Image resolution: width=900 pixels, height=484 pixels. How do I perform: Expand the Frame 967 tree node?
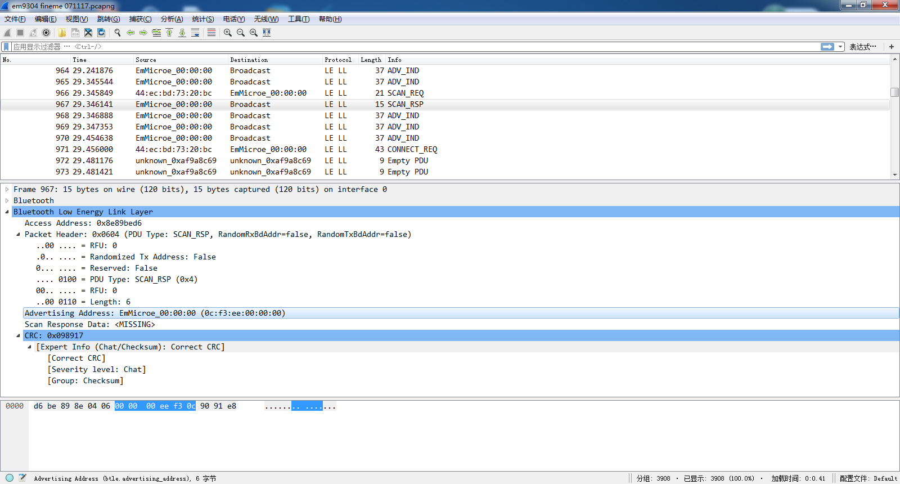(7, 189)
